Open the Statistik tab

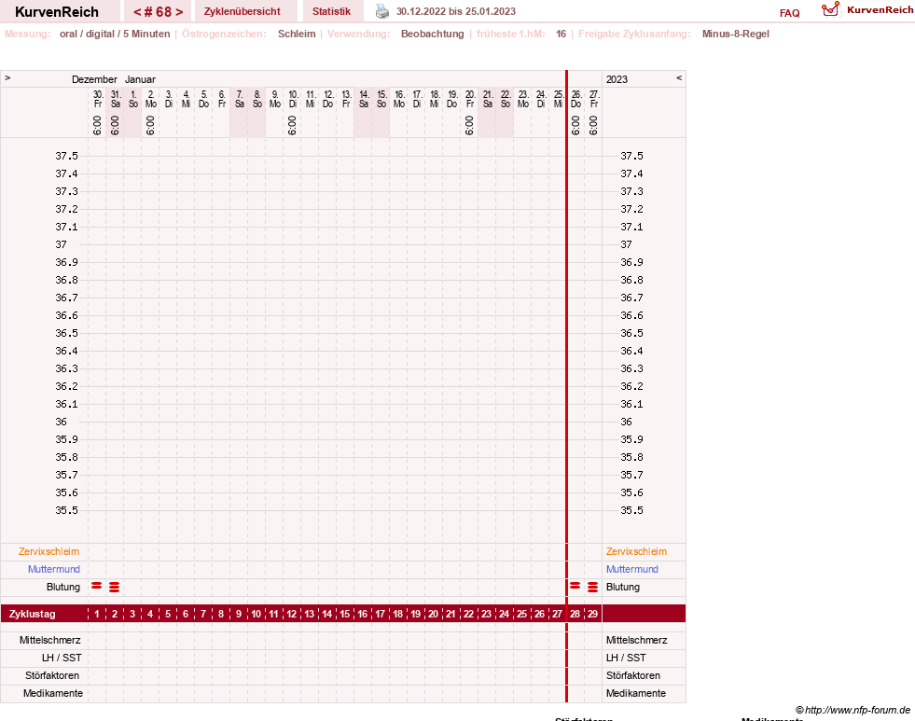click(x=331, y=11)
